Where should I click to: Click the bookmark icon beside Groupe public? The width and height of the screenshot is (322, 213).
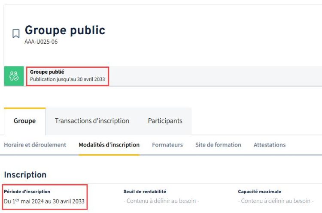pyautogui.click(x=16, y=33)
